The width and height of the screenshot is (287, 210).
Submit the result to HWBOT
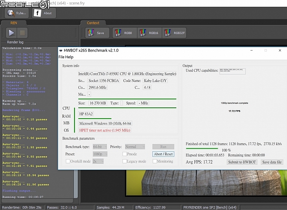(242, 162)
